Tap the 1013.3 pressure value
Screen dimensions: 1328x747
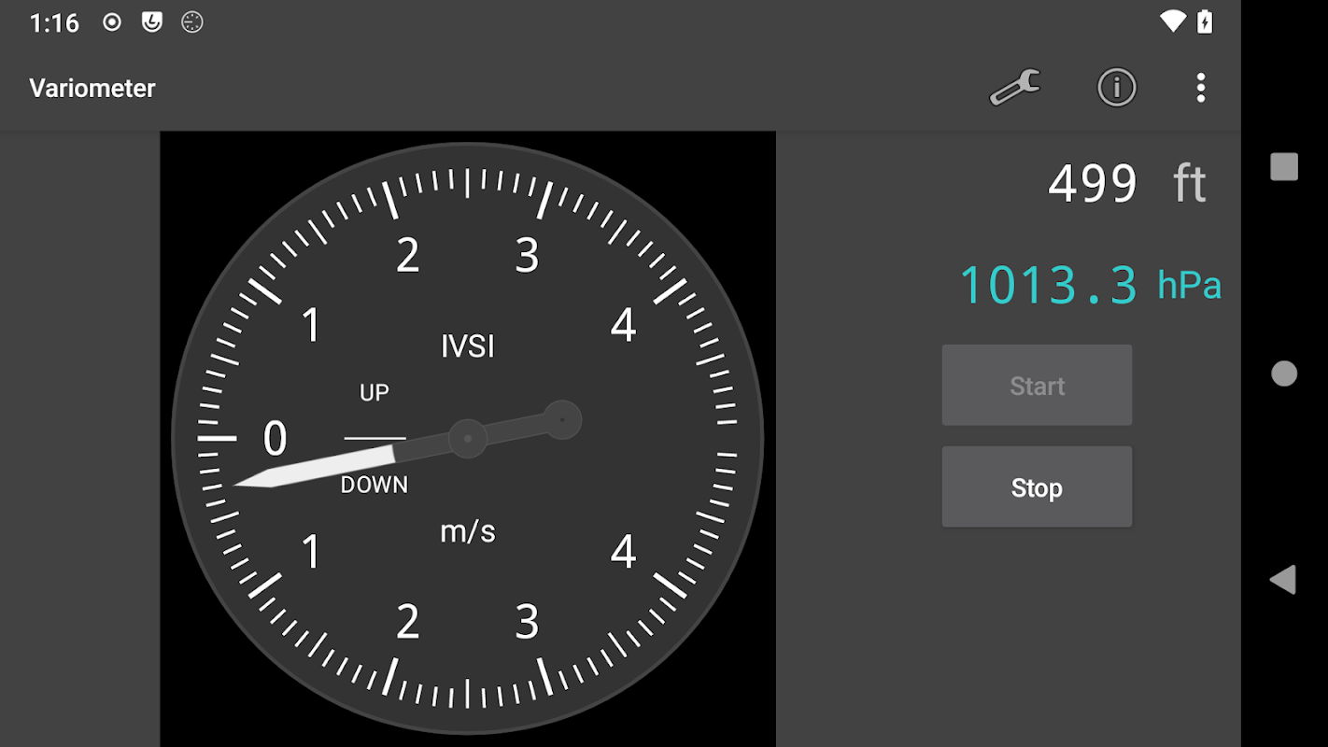point(1049,285)
